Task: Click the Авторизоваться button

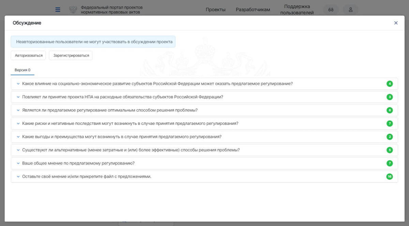Action: [x=28, y=55]
